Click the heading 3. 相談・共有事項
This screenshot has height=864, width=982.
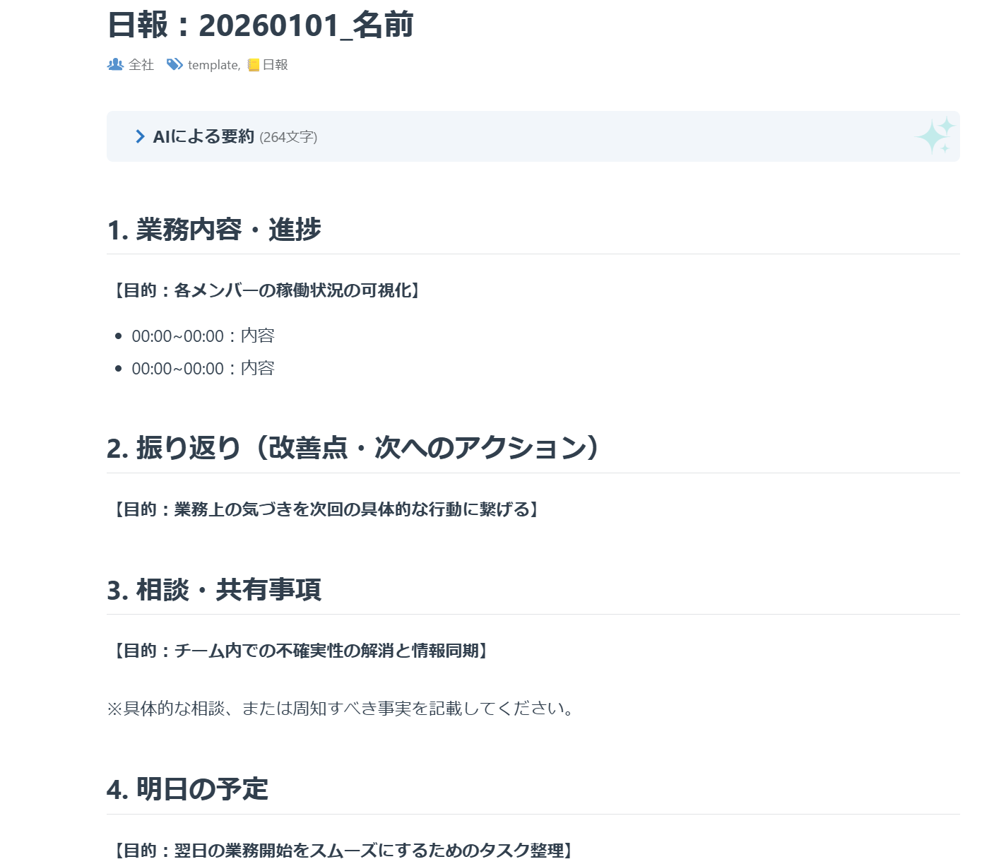click(214, 589)
